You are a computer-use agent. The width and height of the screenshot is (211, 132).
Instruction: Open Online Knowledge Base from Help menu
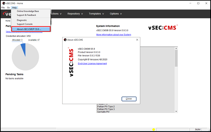(x=28, y=11)
